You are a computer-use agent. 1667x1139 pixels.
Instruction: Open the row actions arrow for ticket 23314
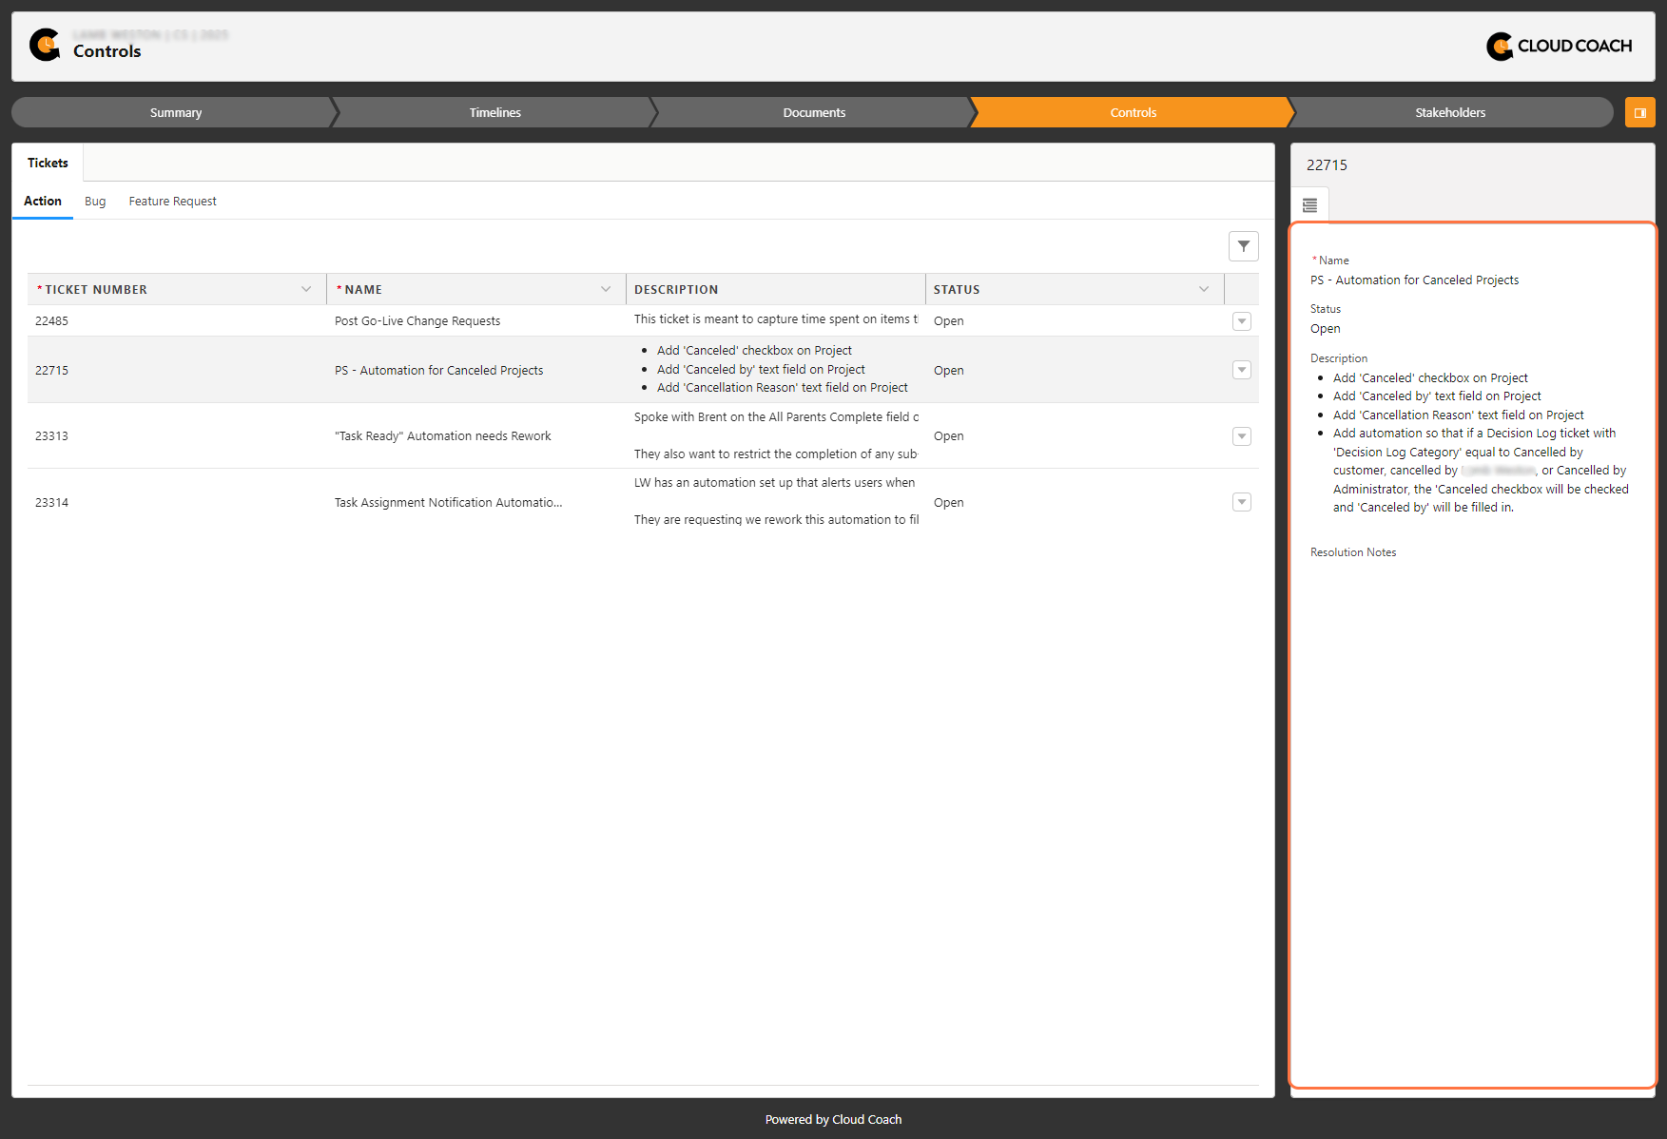(x=1242, y=502)
